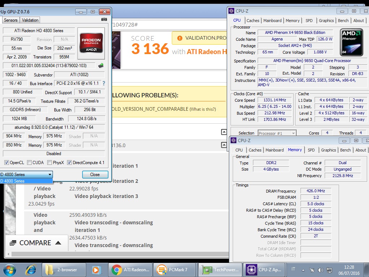This screenshot has height=277, width=369.
Task: Click the validation warning exclamation icon
Action: tap(180, 38)
